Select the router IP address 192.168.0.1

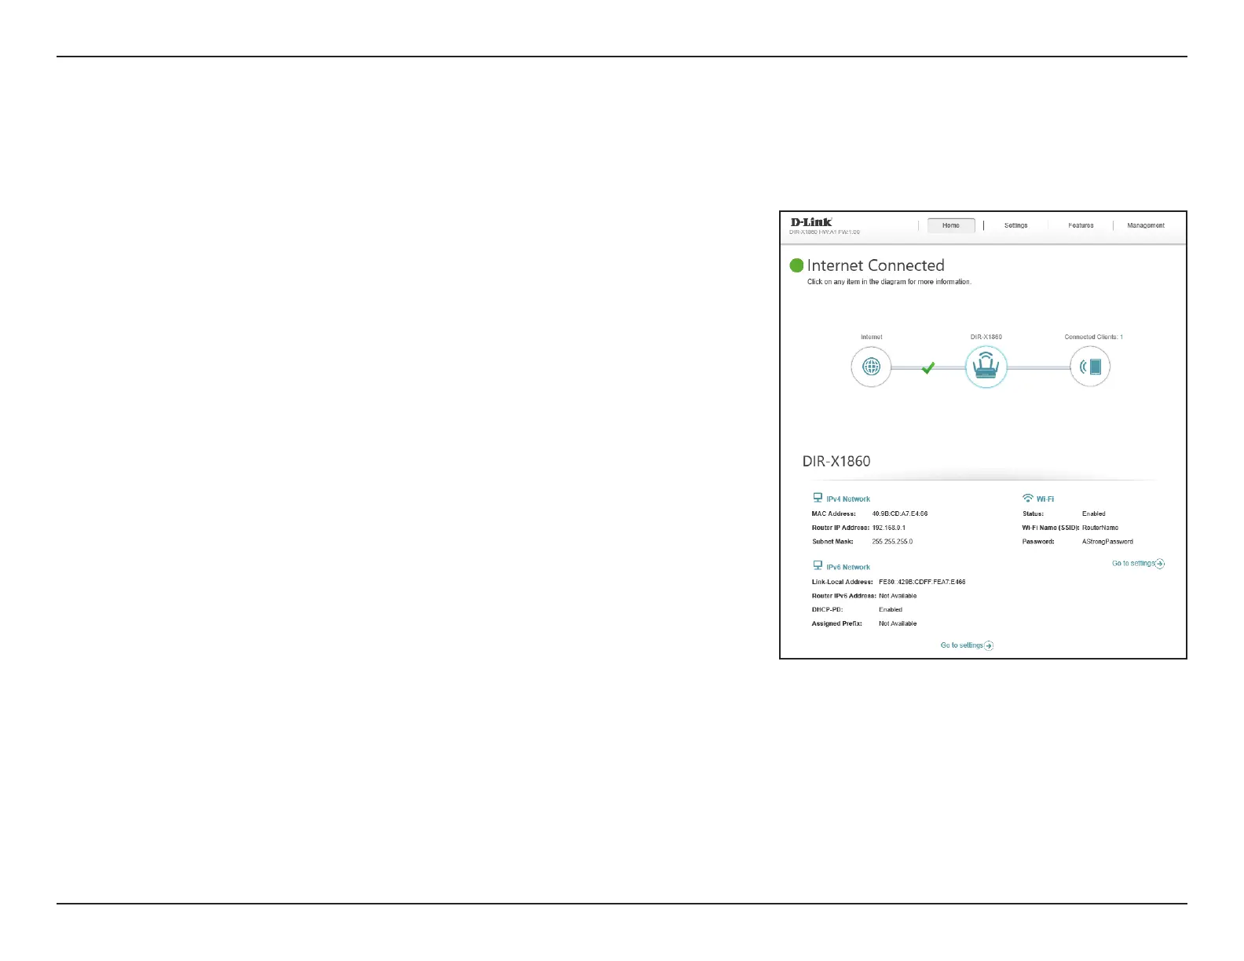coord(889,528)
